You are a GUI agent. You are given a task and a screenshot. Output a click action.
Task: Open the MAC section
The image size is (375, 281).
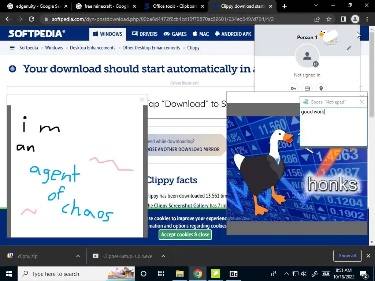coord(201,34)
